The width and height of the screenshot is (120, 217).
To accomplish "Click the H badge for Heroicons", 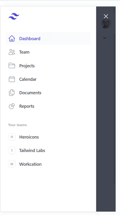I will (12, 137).
